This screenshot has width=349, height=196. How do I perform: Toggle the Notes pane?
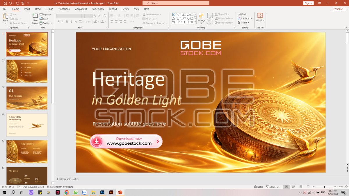[x=259, y=187]
